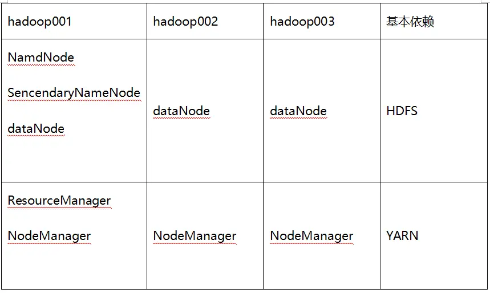The height and width of the screenshot is (293, 490).
Task: Click row border between HDFS and YARN cells
Action: click(x=434, y=182)
